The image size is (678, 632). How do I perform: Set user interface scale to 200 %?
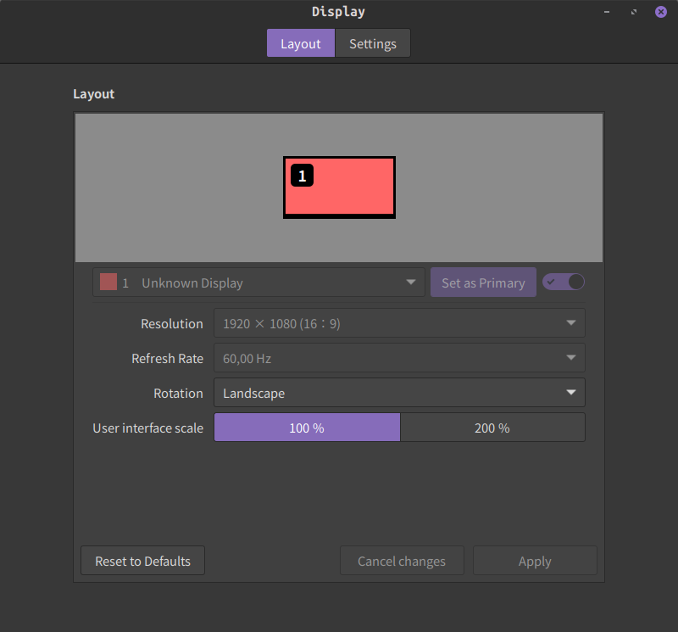point(492,428)
